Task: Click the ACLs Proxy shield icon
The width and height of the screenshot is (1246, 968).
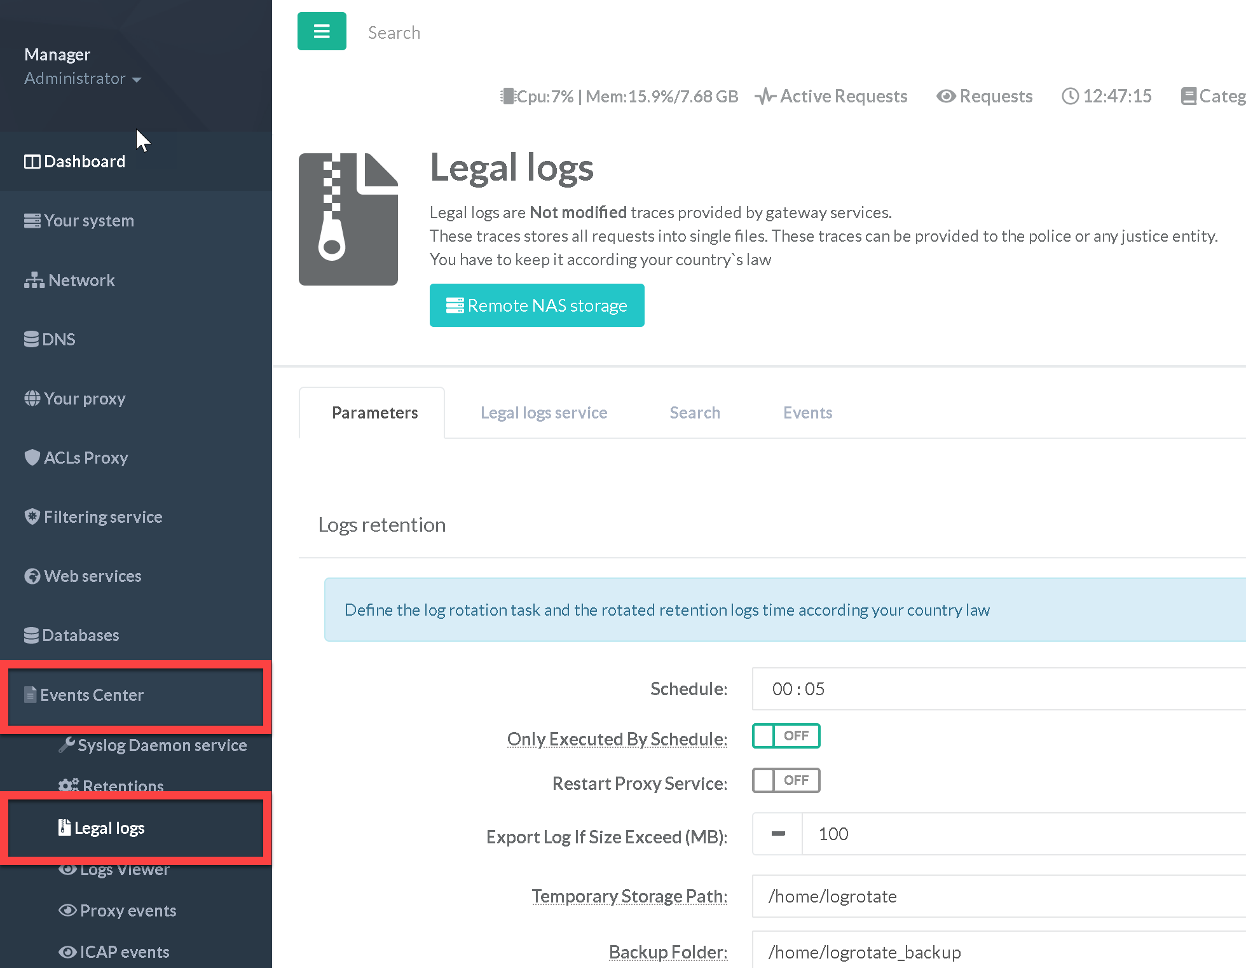Action: pos(32,457)
